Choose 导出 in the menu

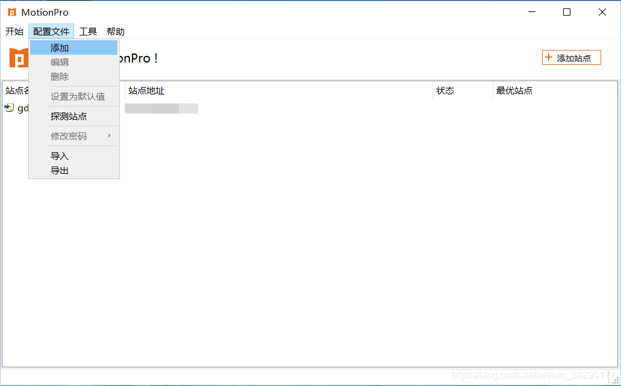click(73, 171)
